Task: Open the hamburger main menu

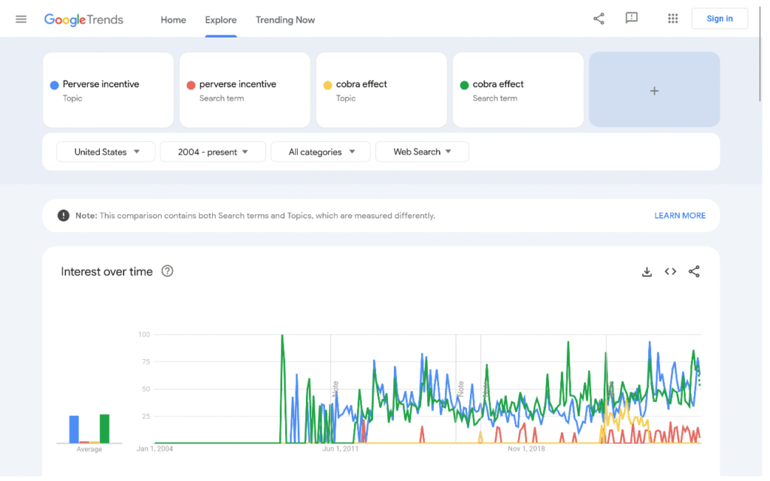Action: pyautogui.click(x=21, y=20)
